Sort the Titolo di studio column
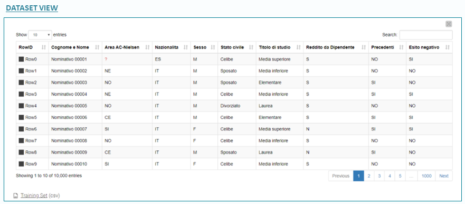Image resolution: width=465 pixels, height=204 pixels. (299, 47)
